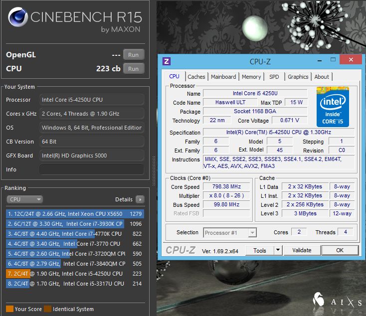Click the Cores x GHz field 2 Cores, 4 Threads

coord(92,114)
